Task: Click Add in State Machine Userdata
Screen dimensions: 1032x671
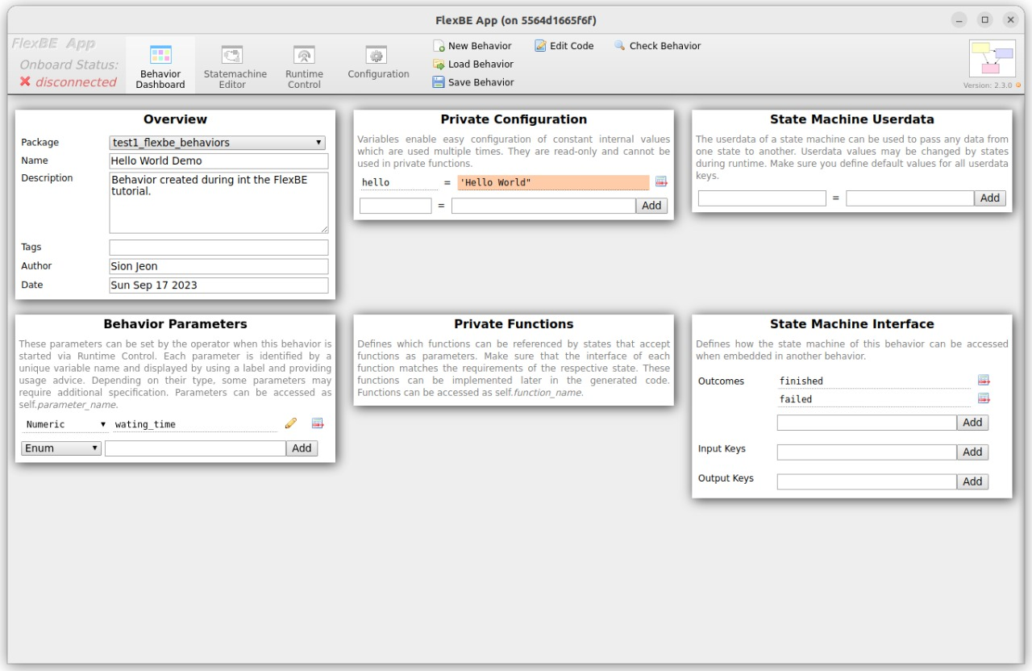Action: coord(990,198)
